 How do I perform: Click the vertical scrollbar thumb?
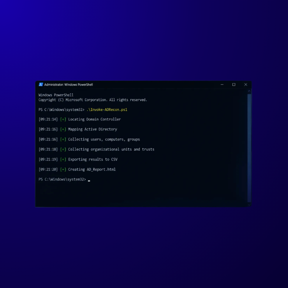tap(249, 148)
